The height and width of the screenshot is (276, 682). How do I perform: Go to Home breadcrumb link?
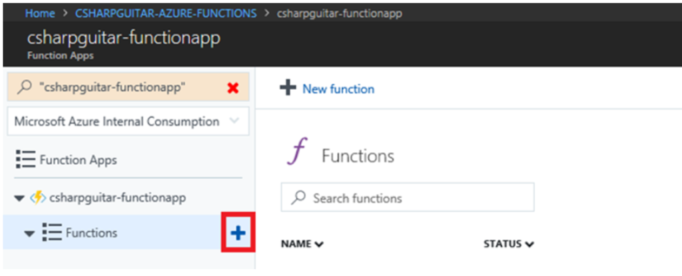pyautogui.click(x=40, y=13)
